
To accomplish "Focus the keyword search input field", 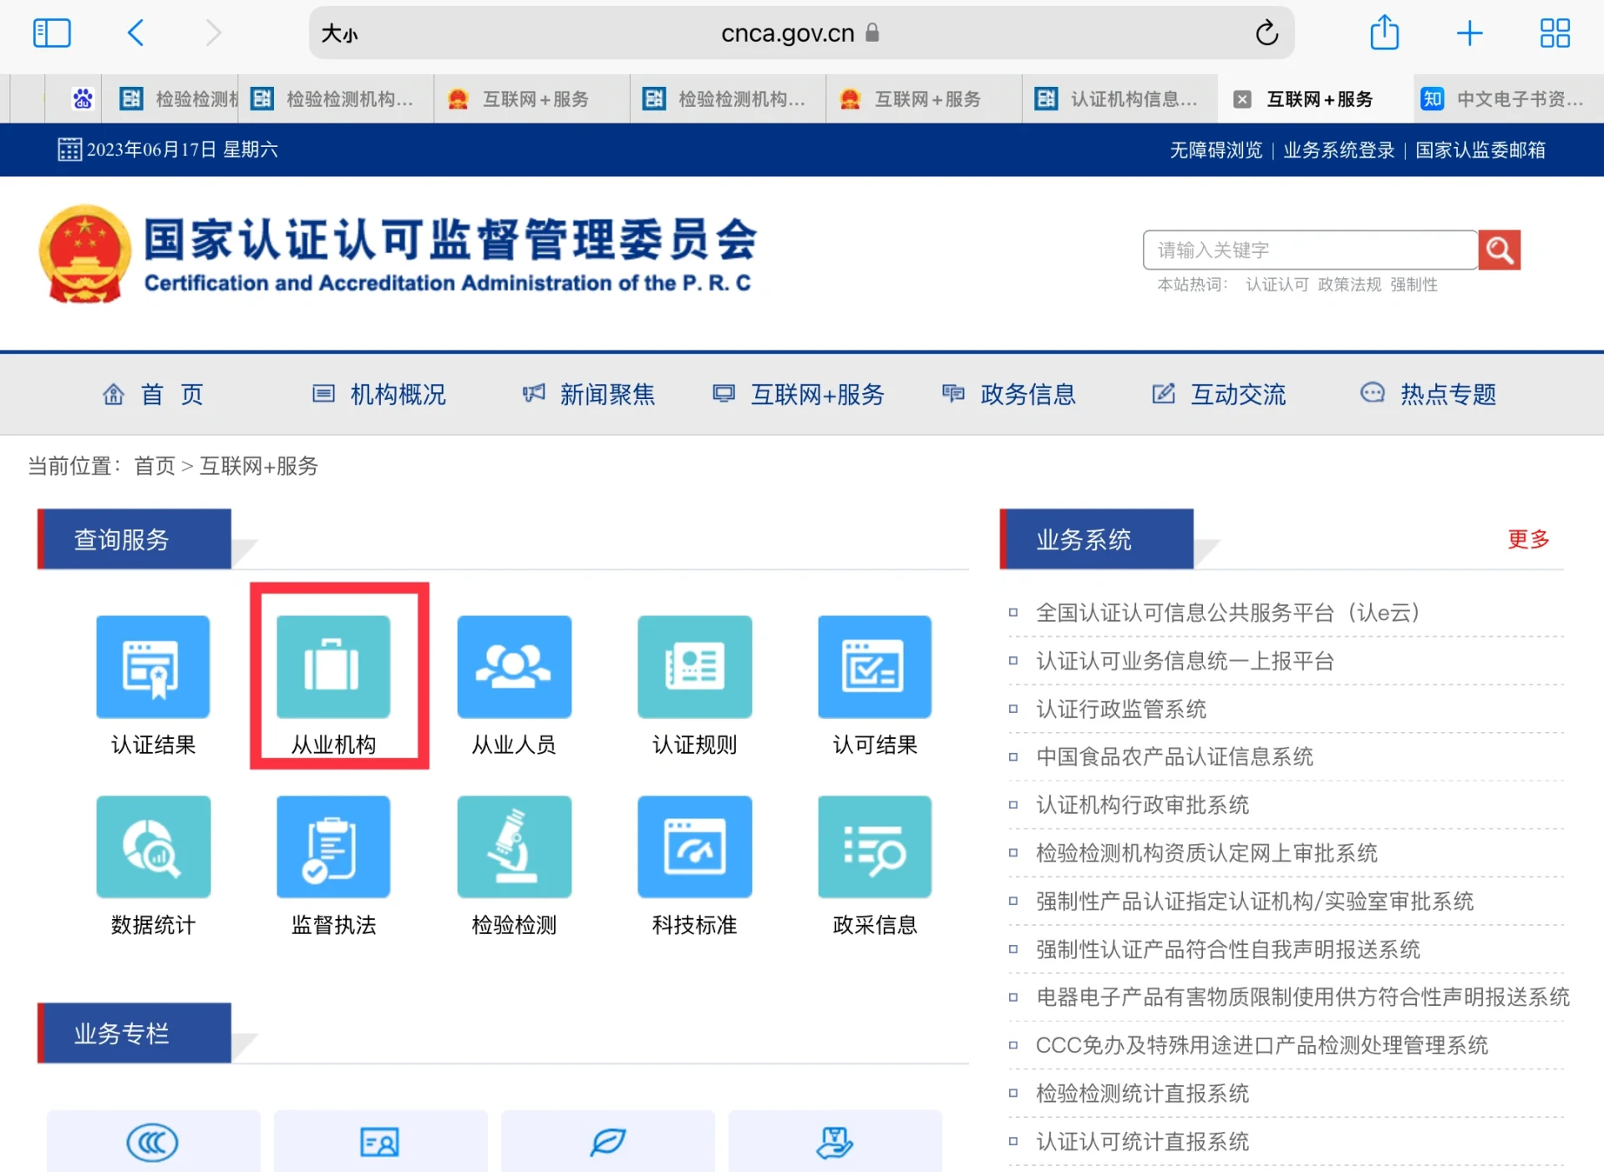I will coord(1309,250).
